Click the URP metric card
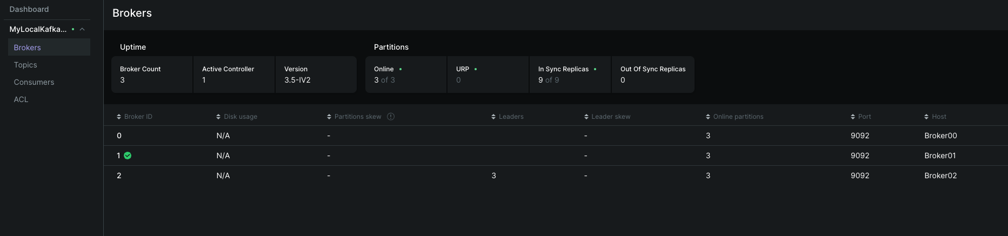Viewport: 1008px width, 236px height. [x=488, y=75]
